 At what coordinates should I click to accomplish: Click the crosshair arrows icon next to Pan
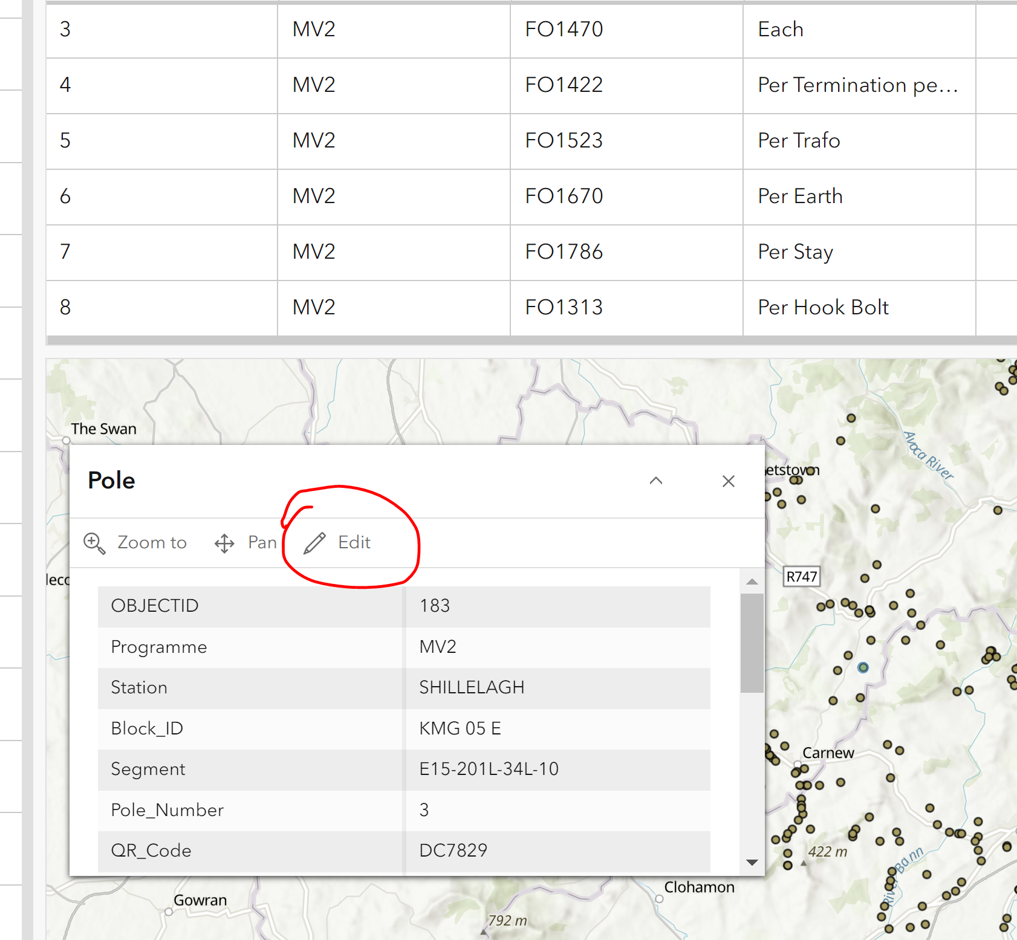pyautogui.click(x=224, y=543)
